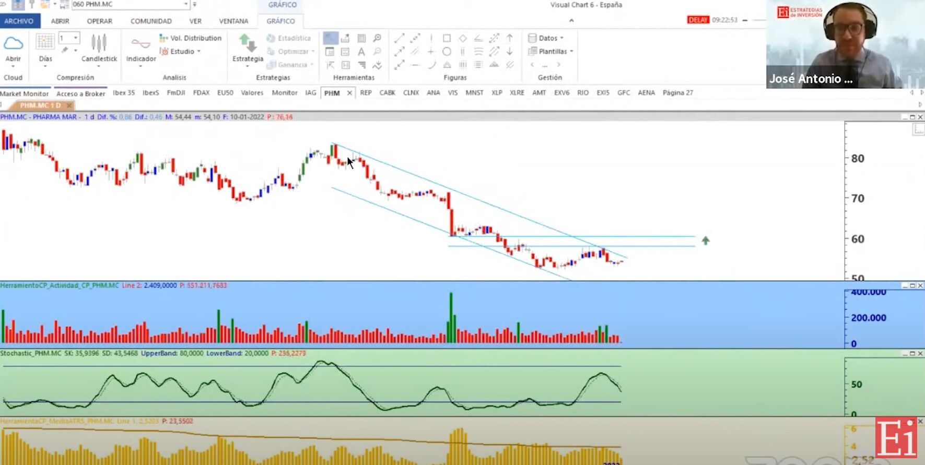Select the rectangle drawing figure
This screenshot has height=465, width=925.
point(447,38)
